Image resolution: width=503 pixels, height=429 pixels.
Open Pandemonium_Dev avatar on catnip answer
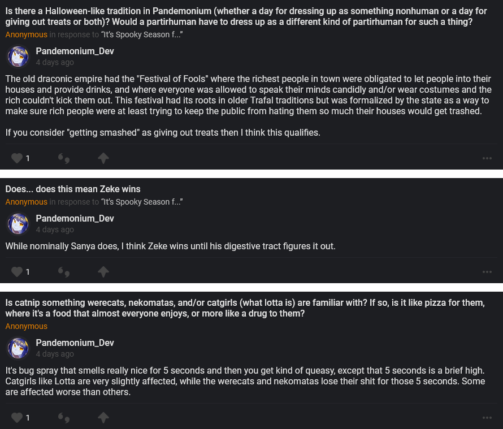coord(18,348)
